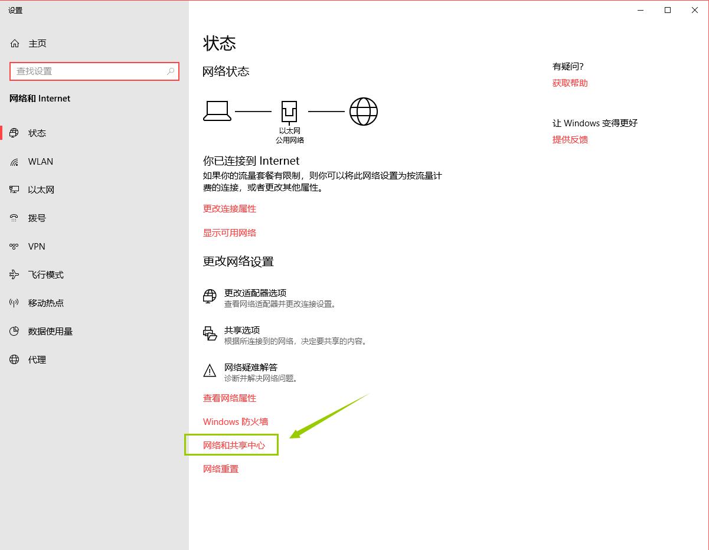Click the search magnifier icon in settings box
Screen dimensions: 709x550
coord(171,71)
